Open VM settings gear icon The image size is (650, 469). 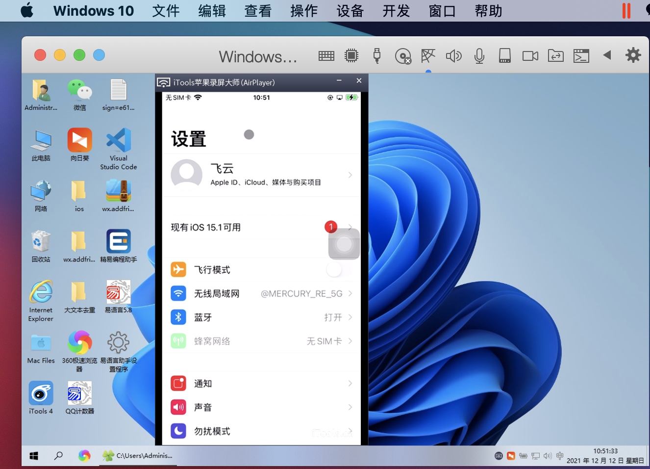(633, 55)
